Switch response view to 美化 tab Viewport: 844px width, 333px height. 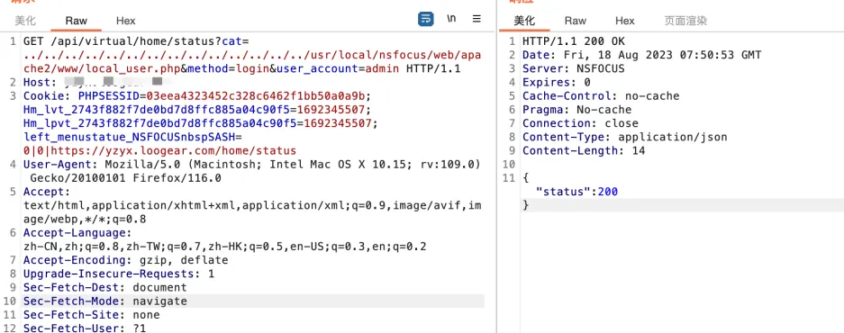pos(524,21)
